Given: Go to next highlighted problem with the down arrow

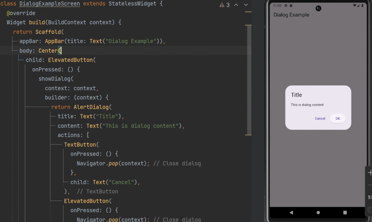Looking at the screenshot, I should pyautogui.click(x=246, y=5).
